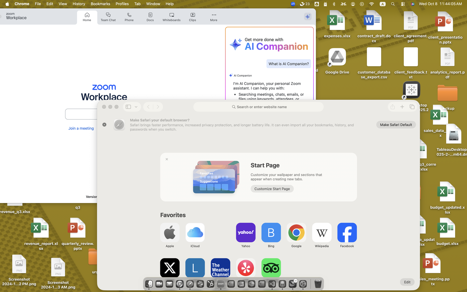The height and width of the screenshot is (292, 467).
Task: Click the Clips icon in Zoom
Action: (192, 17)
